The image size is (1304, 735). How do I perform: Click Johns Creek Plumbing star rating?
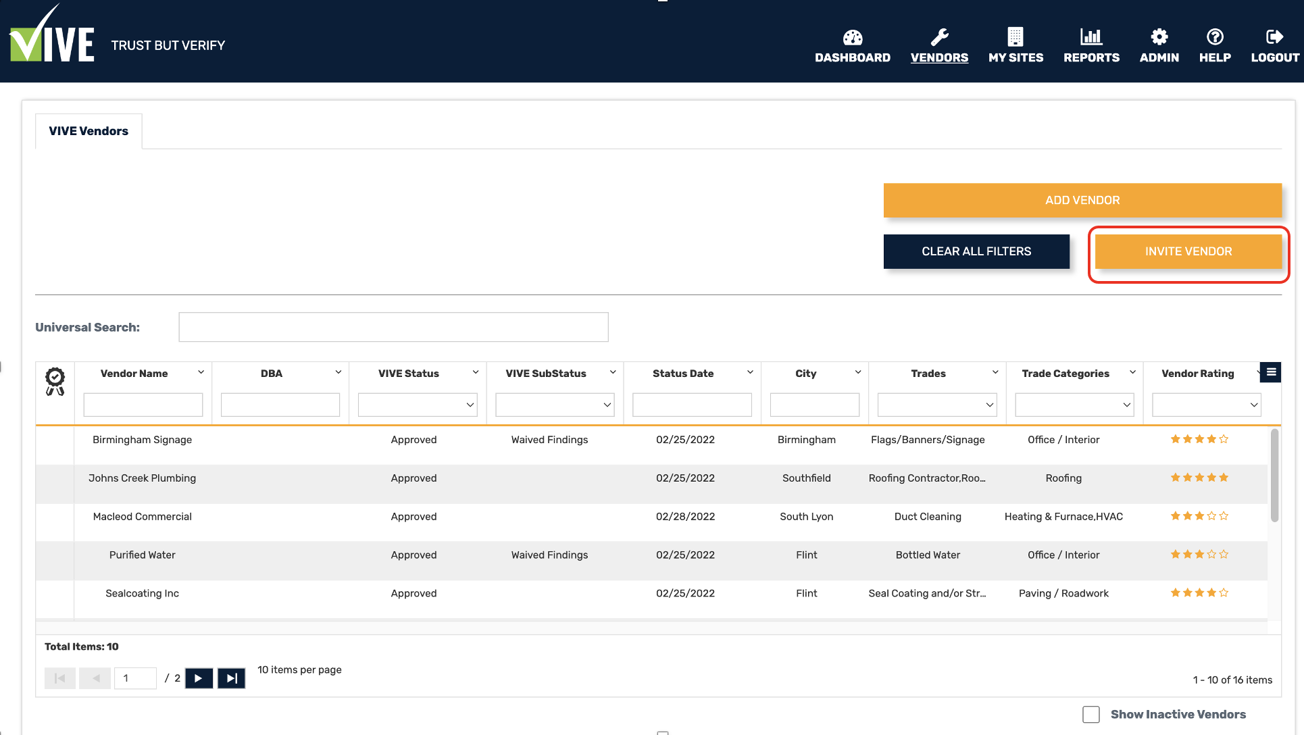click(x=1199, y=478)
